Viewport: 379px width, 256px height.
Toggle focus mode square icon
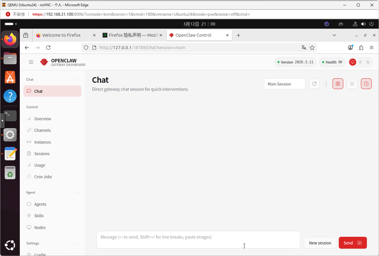point(352,84)
